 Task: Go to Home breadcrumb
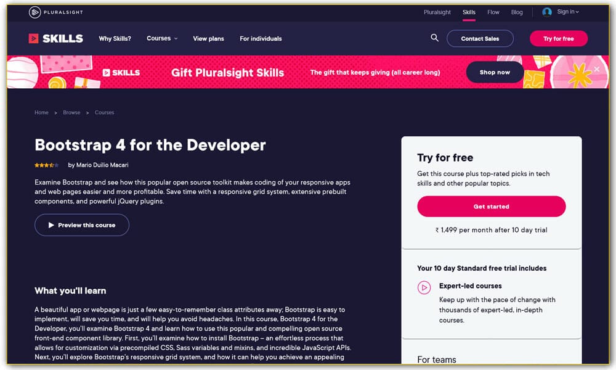click(41, 112)
